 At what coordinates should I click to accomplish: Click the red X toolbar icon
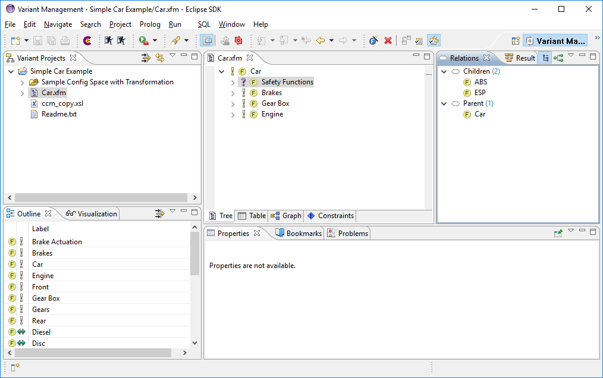[388, 40]
